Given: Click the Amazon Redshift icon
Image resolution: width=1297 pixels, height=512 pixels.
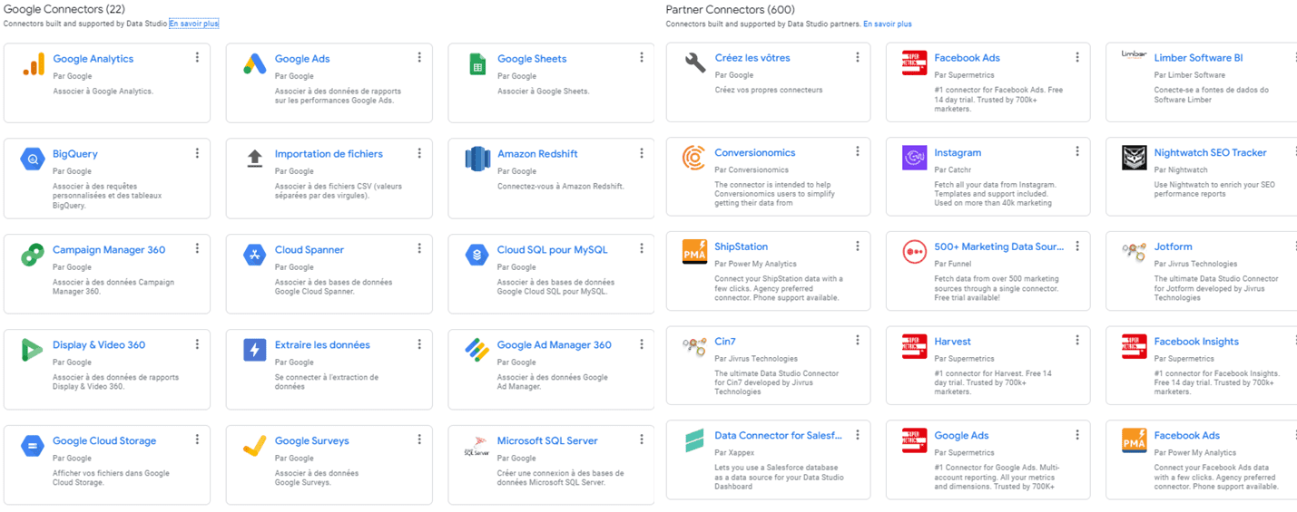Looking at the screenshot, I should click(x=477, y=159).
